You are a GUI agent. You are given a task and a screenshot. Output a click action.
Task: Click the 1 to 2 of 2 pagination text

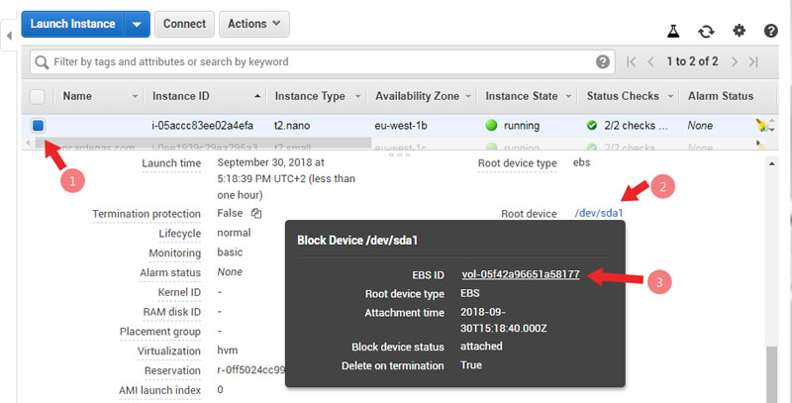tap(692, 61)
